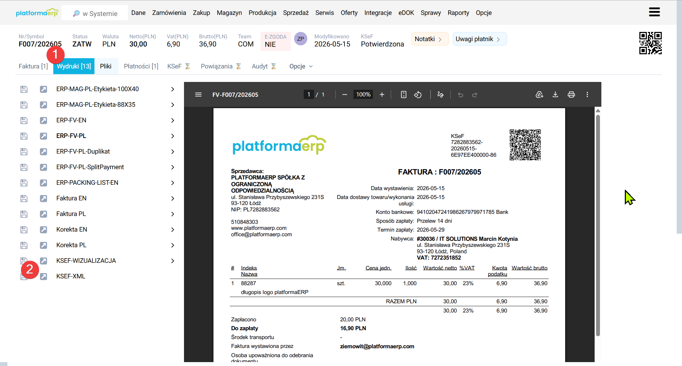Click the system search field
682x366 pixels.
click(x=94, y=13)
